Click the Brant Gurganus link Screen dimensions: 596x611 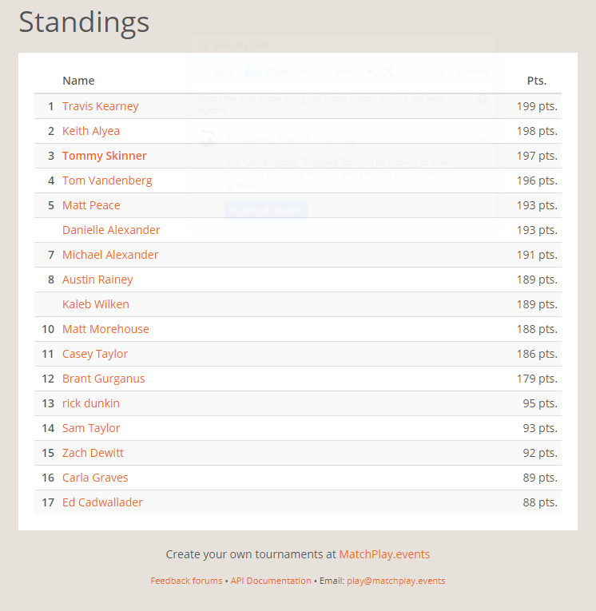tap(104, 379)
